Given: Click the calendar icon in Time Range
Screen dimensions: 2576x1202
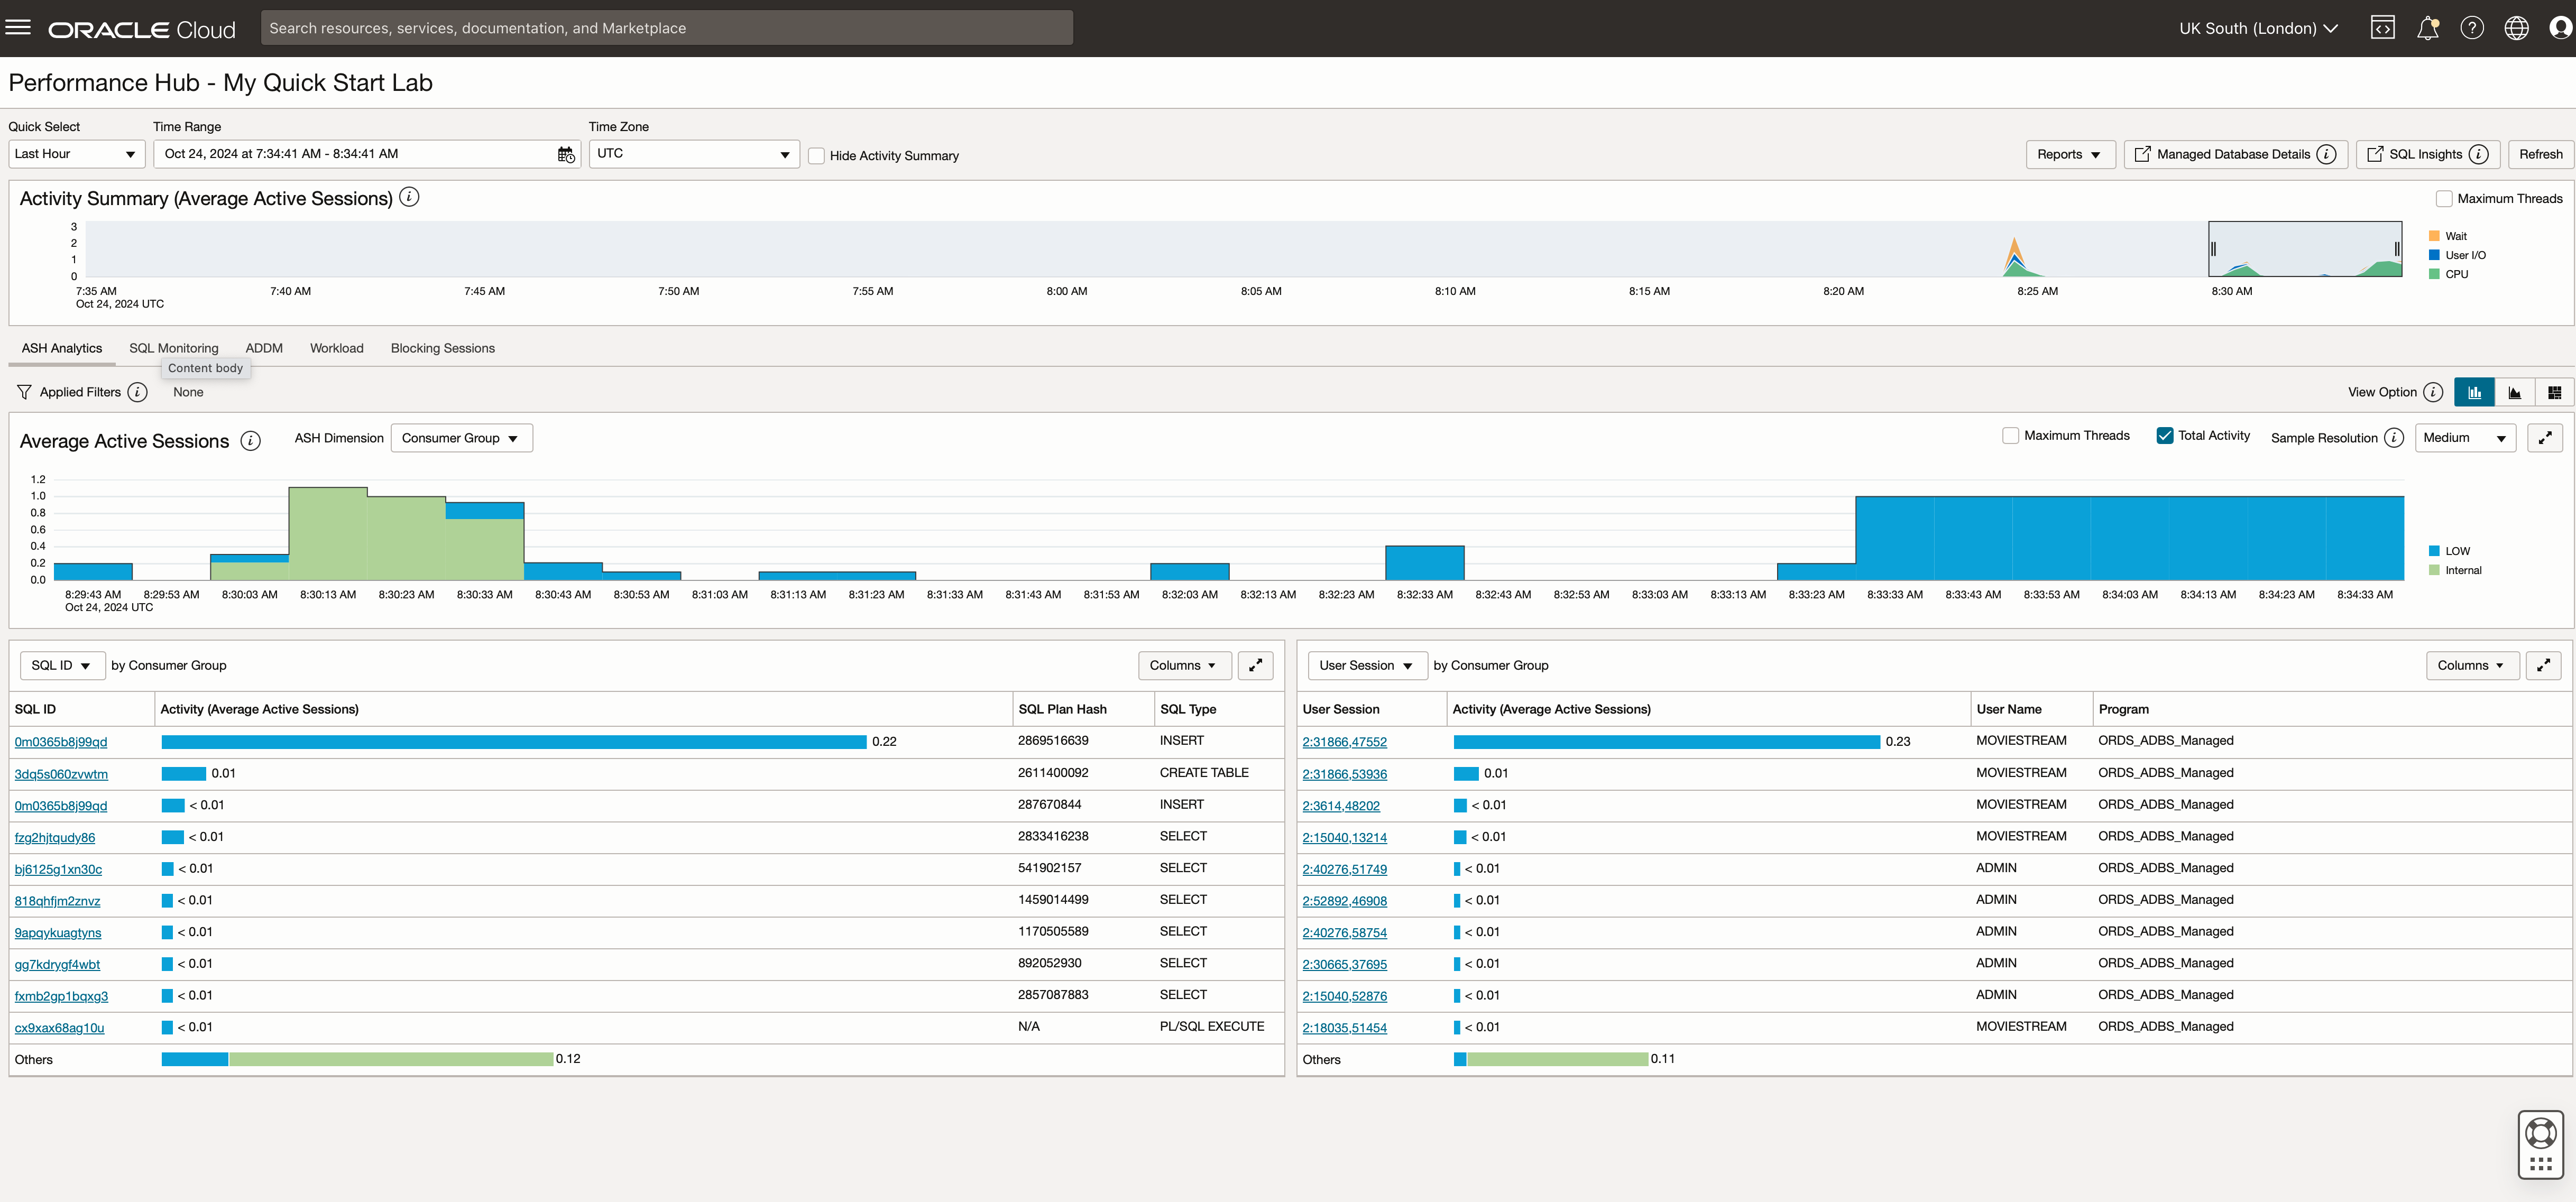Looking at the screenshot, I should coord(566,154).
